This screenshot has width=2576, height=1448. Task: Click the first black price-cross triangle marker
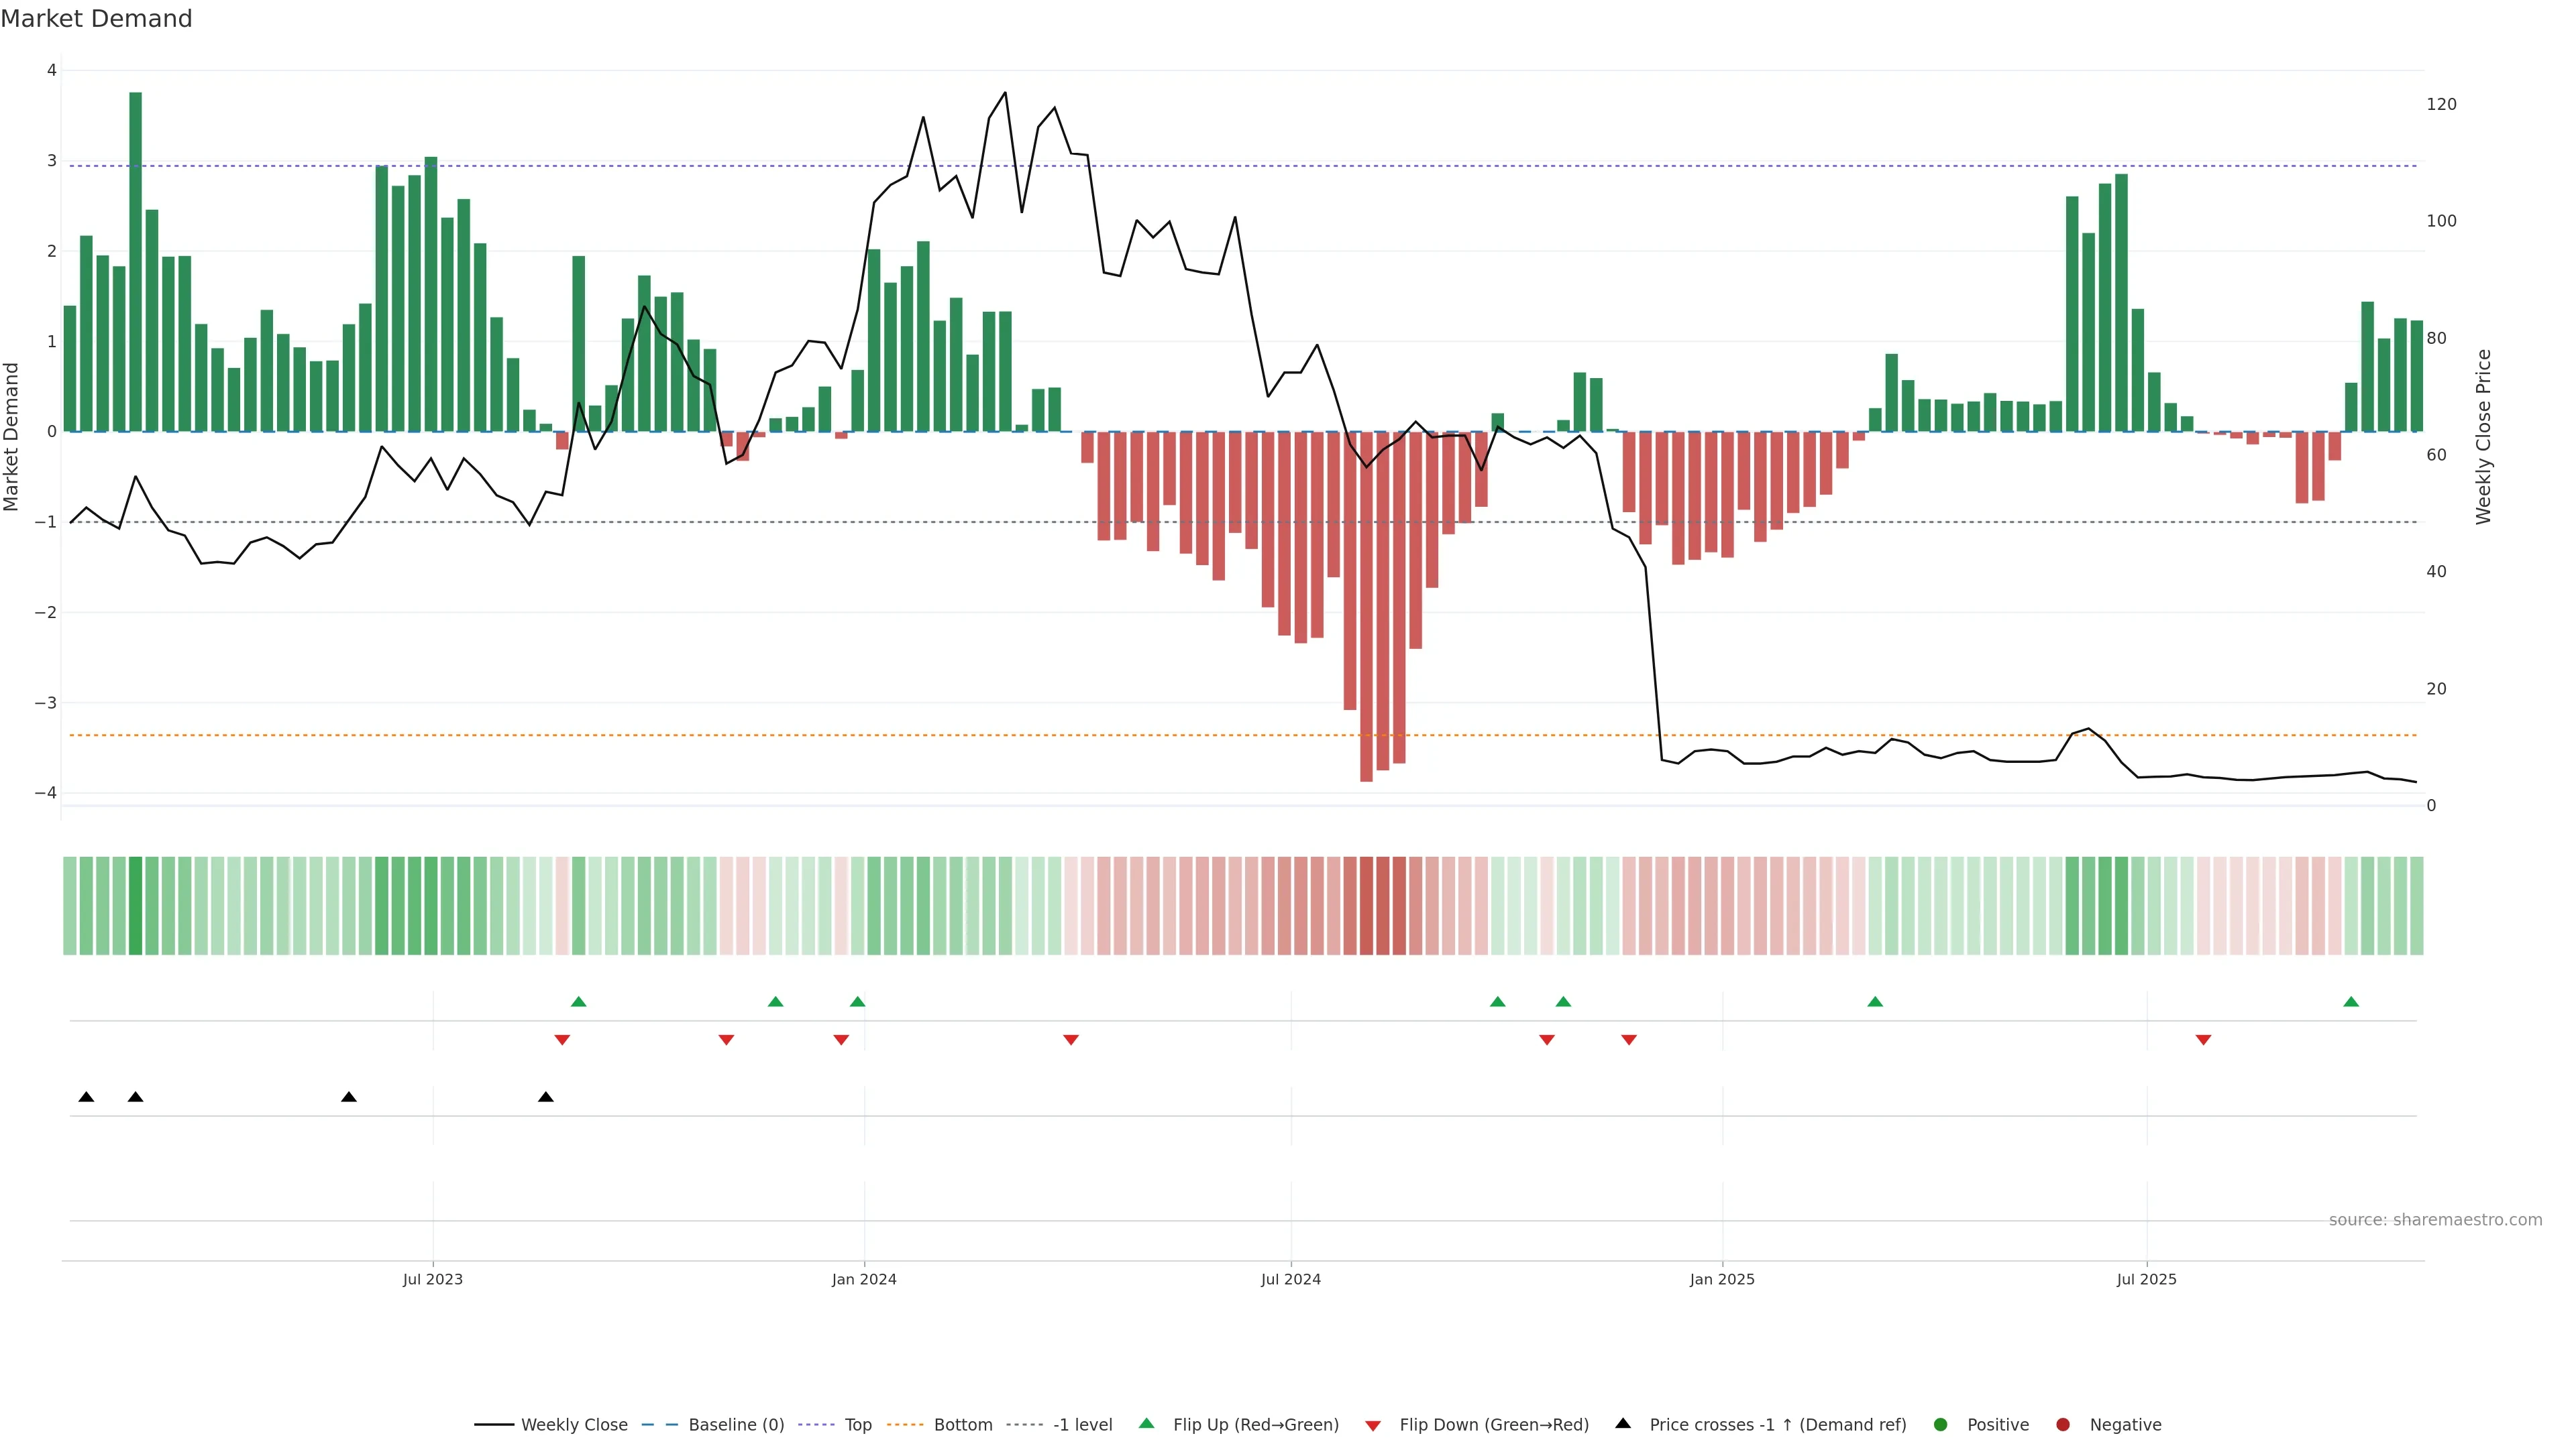pyautogui.click(x=86, y=1097)
